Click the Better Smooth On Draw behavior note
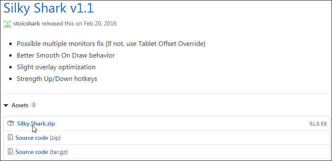The image size is (332, 161). click(x=66, y=55)
